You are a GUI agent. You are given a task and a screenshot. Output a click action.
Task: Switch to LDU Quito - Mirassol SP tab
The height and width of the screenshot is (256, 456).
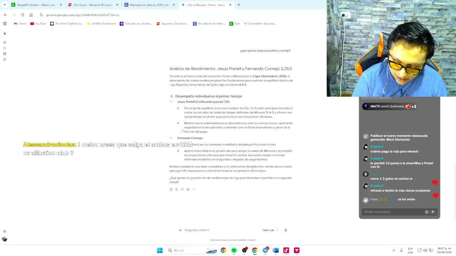coord(93,5)
